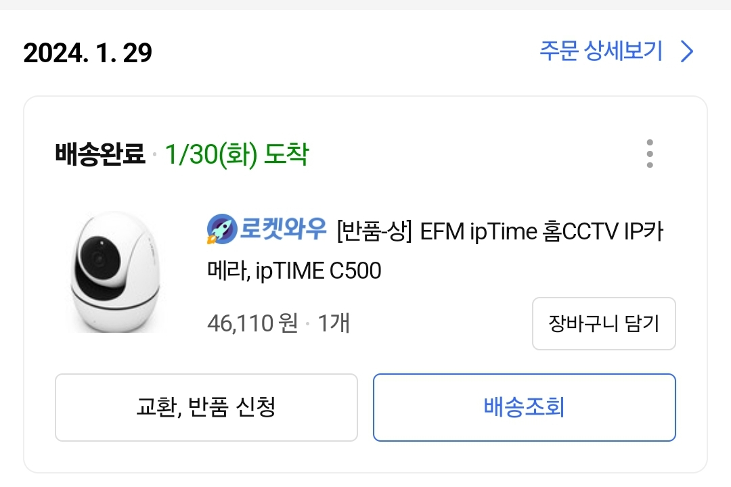The height and width of the screenshot is (487, 731).
Task: Open the EFM ipTime 홈CCTV product title
Action: [435, 251]
